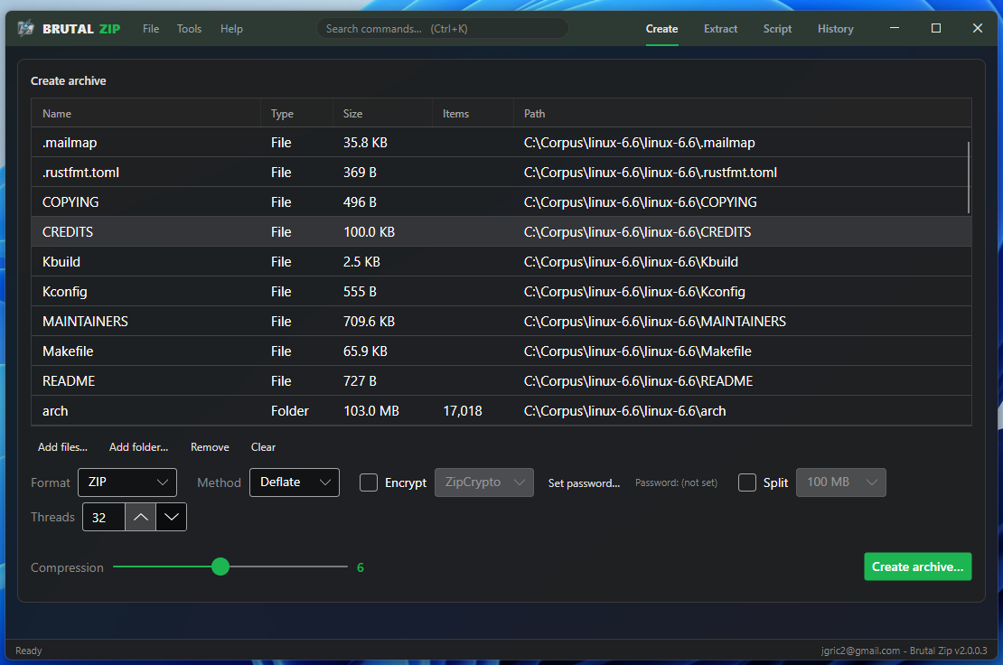Screen dimensions: 1003x665
Task: Select the arch folder row
Action: pyautogui.click(x=501, y=410)
